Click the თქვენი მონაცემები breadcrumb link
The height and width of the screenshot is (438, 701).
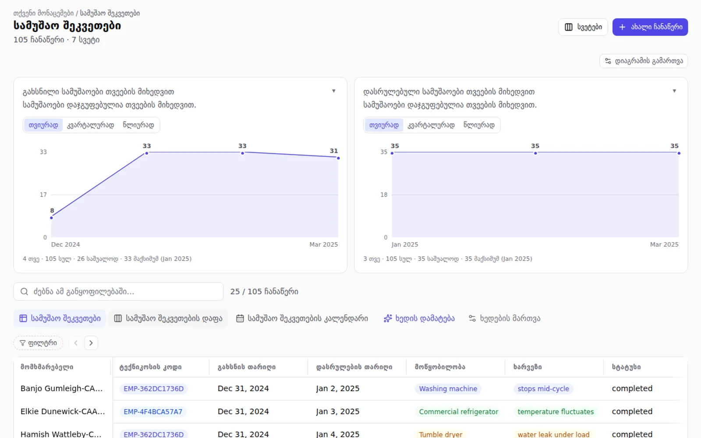(x=43, y=14)
